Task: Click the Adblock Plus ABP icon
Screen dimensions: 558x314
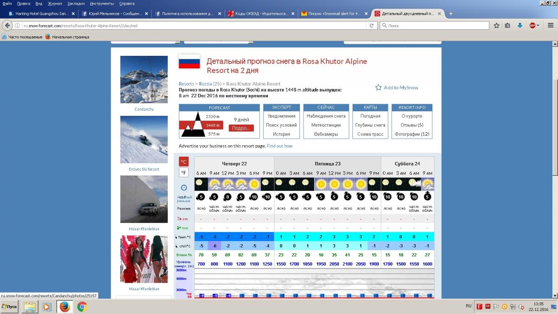Action: pos(532,26)
